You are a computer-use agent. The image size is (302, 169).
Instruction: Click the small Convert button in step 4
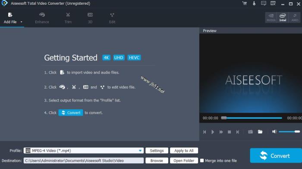click(x=71, y=113)
